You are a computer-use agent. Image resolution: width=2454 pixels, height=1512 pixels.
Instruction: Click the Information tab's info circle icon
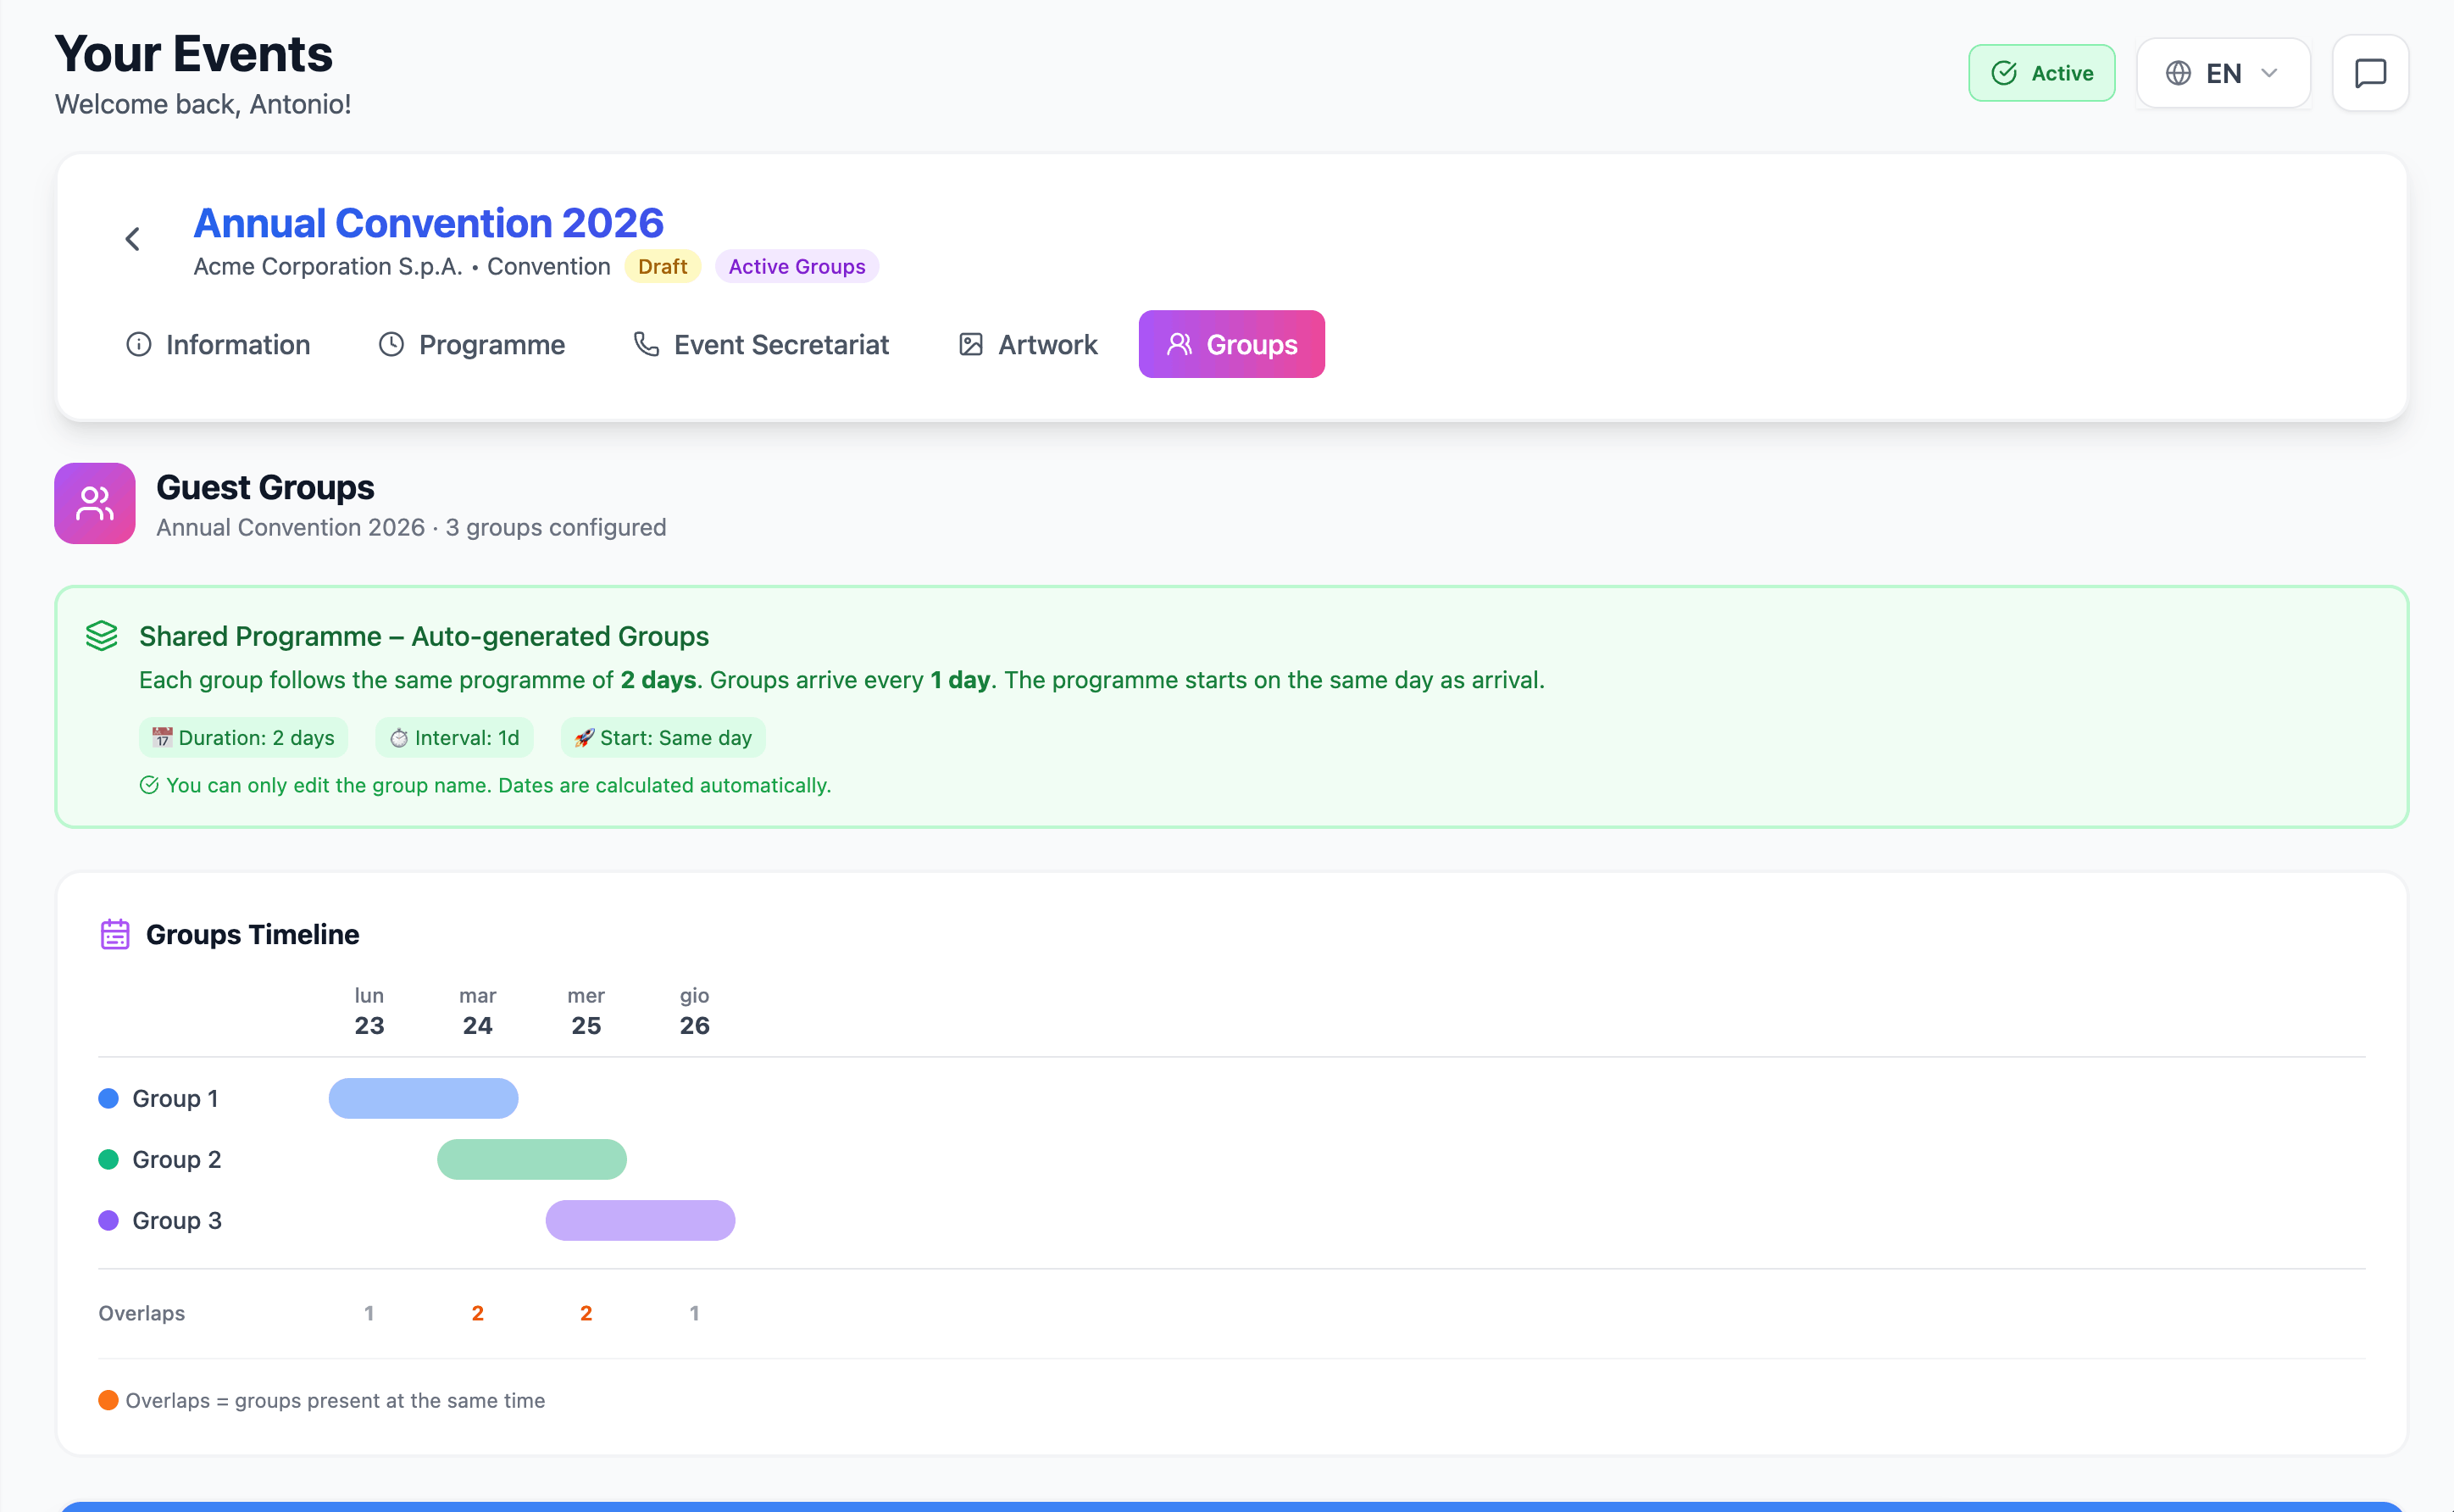pos(139,345)
